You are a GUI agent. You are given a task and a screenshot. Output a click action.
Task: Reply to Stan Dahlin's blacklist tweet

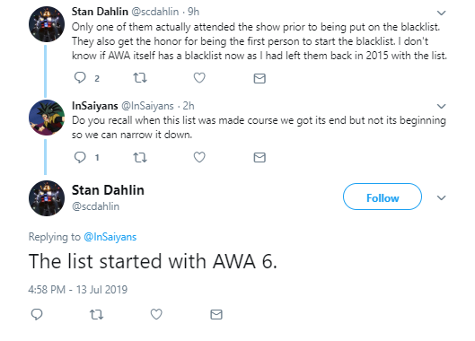click(80, 78)
